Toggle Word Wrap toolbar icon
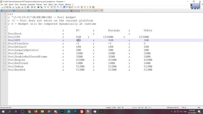This screenshot has width=203, height=114. click(x=58, y=7)
